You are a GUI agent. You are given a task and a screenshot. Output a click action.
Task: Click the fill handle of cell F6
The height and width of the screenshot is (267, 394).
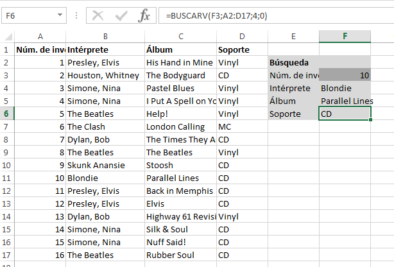(371, 120)
